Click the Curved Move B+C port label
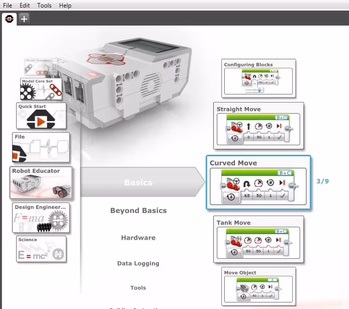The width and height of the screenshot is (349, 309). click(x=285, y=173)
